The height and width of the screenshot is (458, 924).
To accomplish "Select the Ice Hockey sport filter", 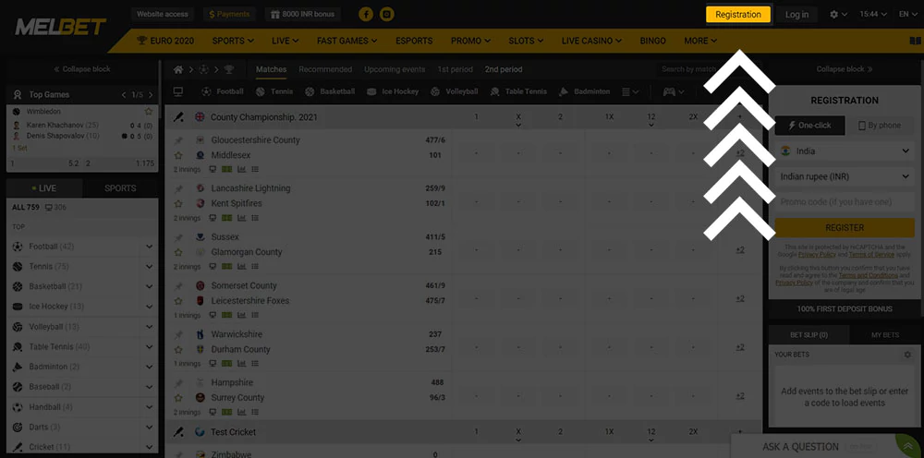I will pyautogui.click(x=393, y=91).
